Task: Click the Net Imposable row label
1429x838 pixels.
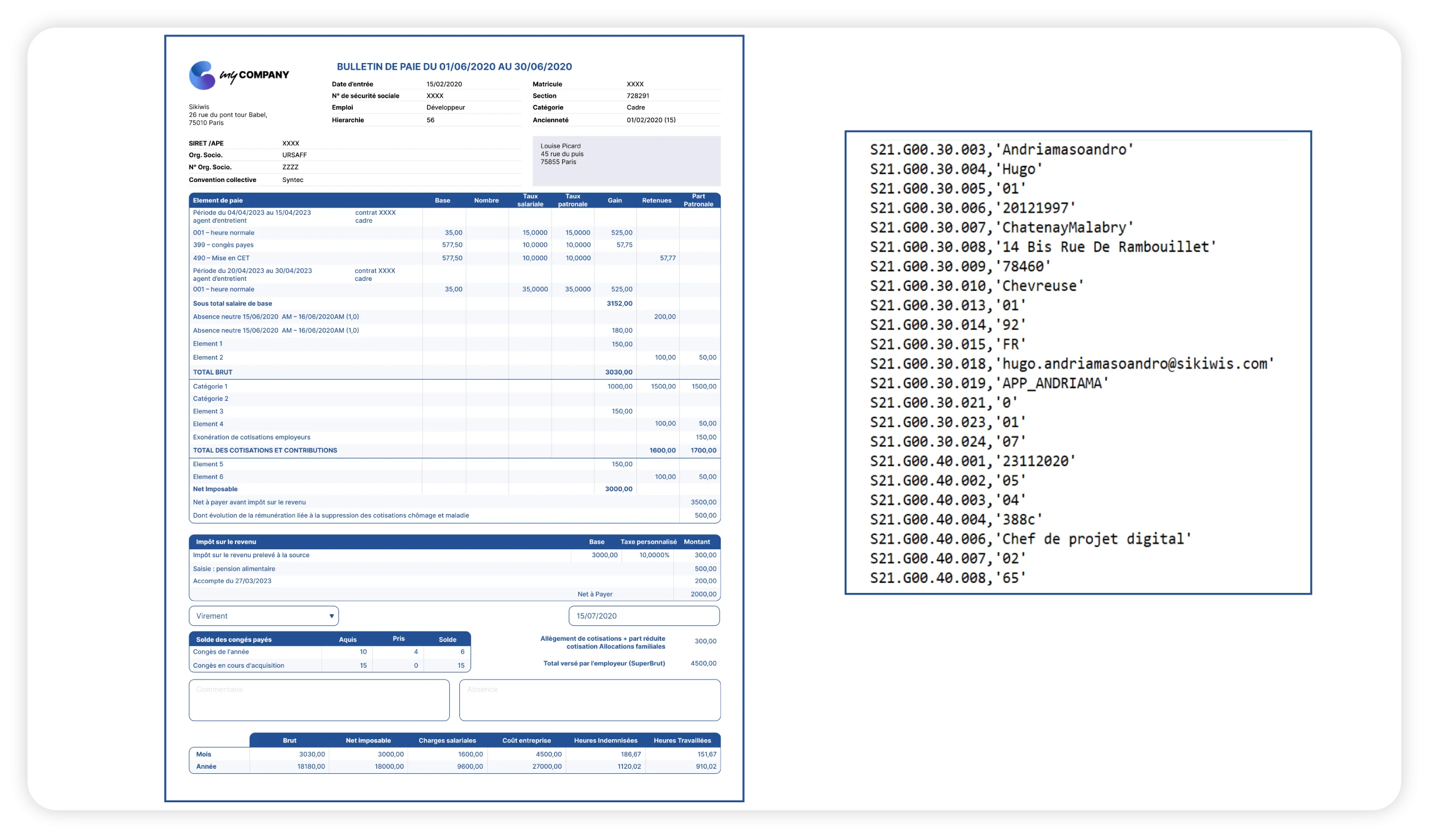Action: tap(215, 489)
